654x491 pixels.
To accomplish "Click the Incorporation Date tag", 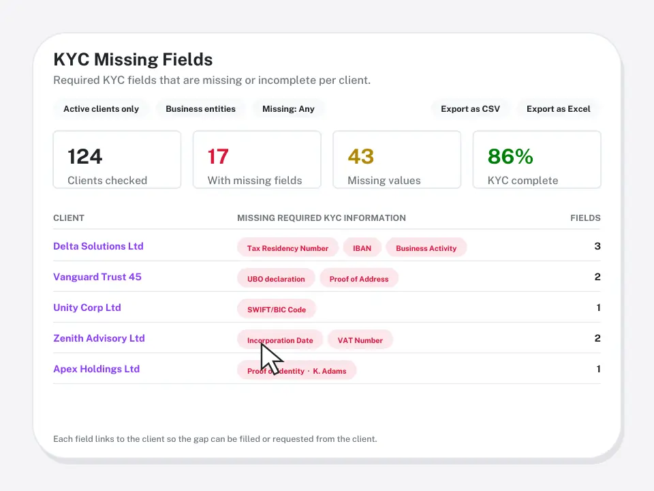I will pos(280,340).
